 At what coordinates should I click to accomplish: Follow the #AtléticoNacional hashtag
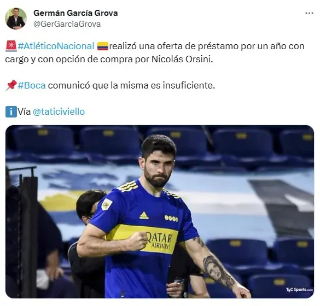[56, 46]
